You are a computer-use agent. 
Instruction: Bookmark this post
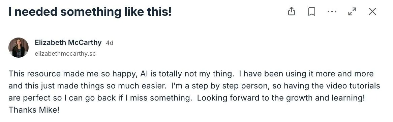coord(311,11)
